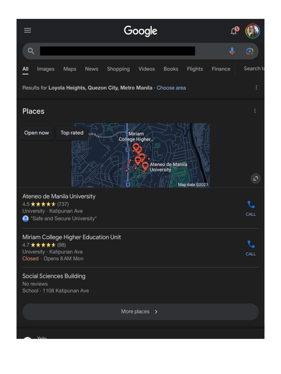The image size is (281, 374).
Task: Click "Safe and Secure University" review snippet
Action: click(x=64, y=218)
